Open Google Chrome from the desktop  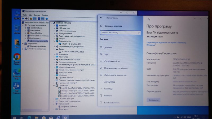click(17, 57)
